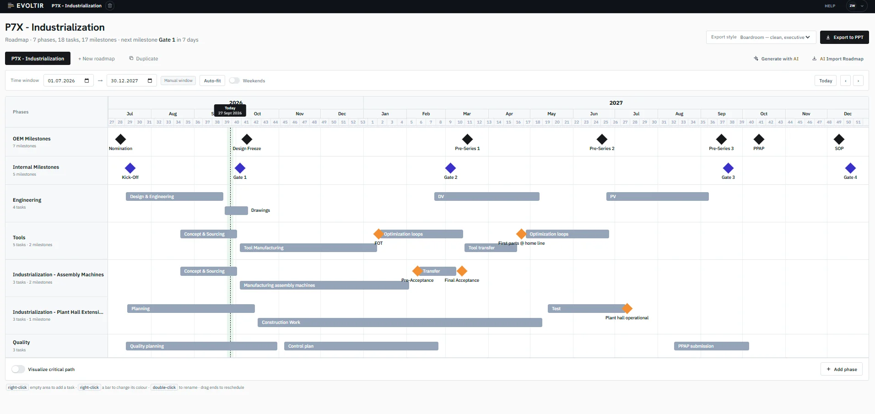Click the PPAP submission task bar

click(x=712, y=346)
